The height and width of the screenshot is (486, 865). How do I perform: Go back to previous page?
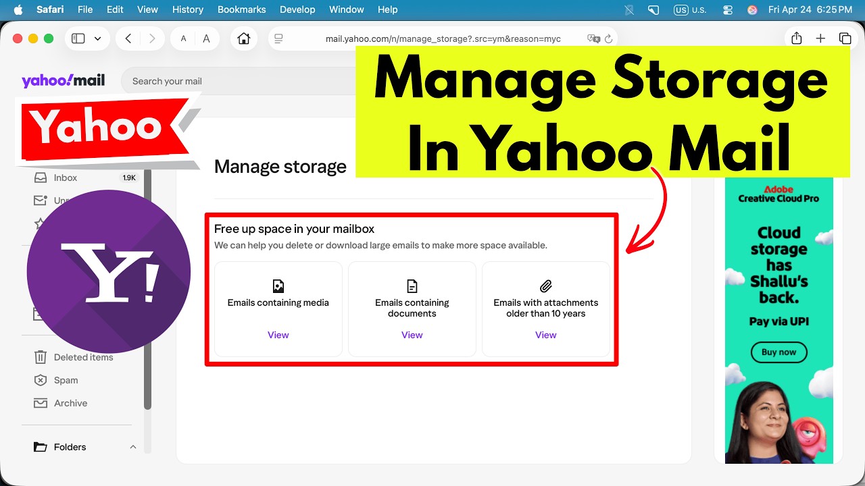click(x=128, y=38)
